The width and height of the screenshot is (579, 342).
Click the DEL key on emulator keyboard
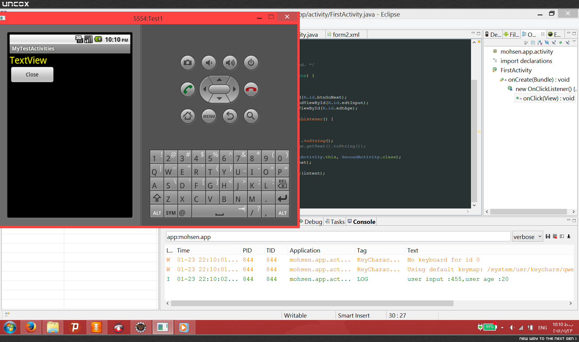tap(283, 184)
